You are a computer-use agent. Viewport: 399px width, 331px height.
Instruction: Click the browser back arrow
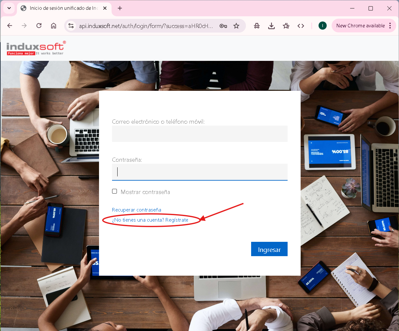click(x=10, y=26)
